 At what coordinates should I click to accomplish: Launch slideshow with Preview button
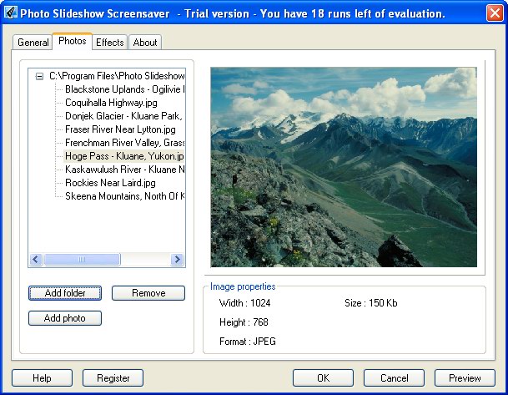pyautogui.click(x=465, y=378)
